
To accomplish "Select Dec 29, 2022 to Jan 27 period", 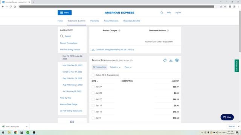I will pyautogui.click(x=72, y=57).
